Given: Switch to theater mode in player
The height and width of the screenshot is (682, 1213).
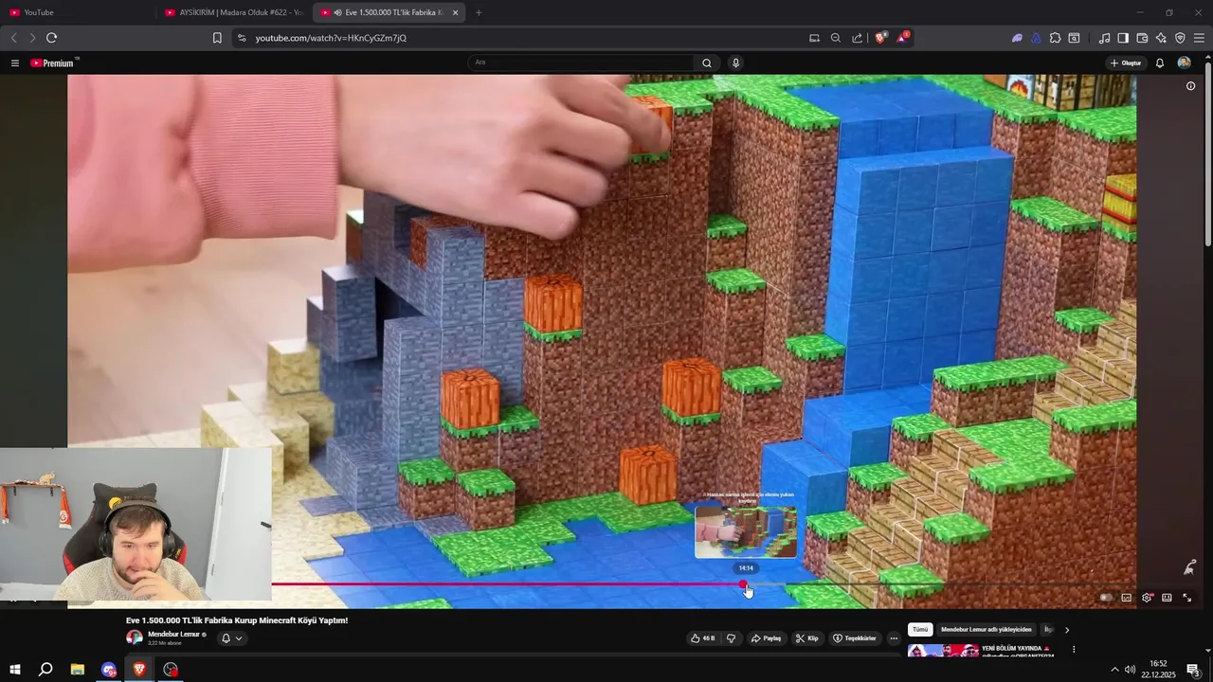Looking at the screenshot, I should (x=1167, y=598).
